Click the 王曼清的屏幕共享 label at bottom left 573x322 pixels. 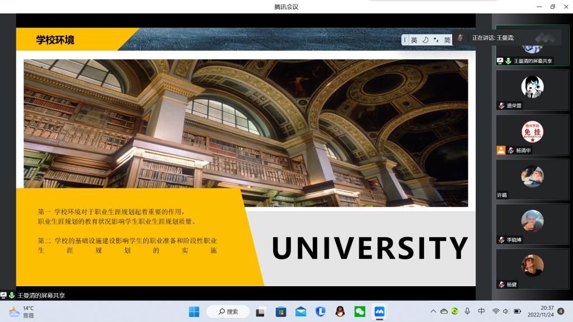(40, 295)
